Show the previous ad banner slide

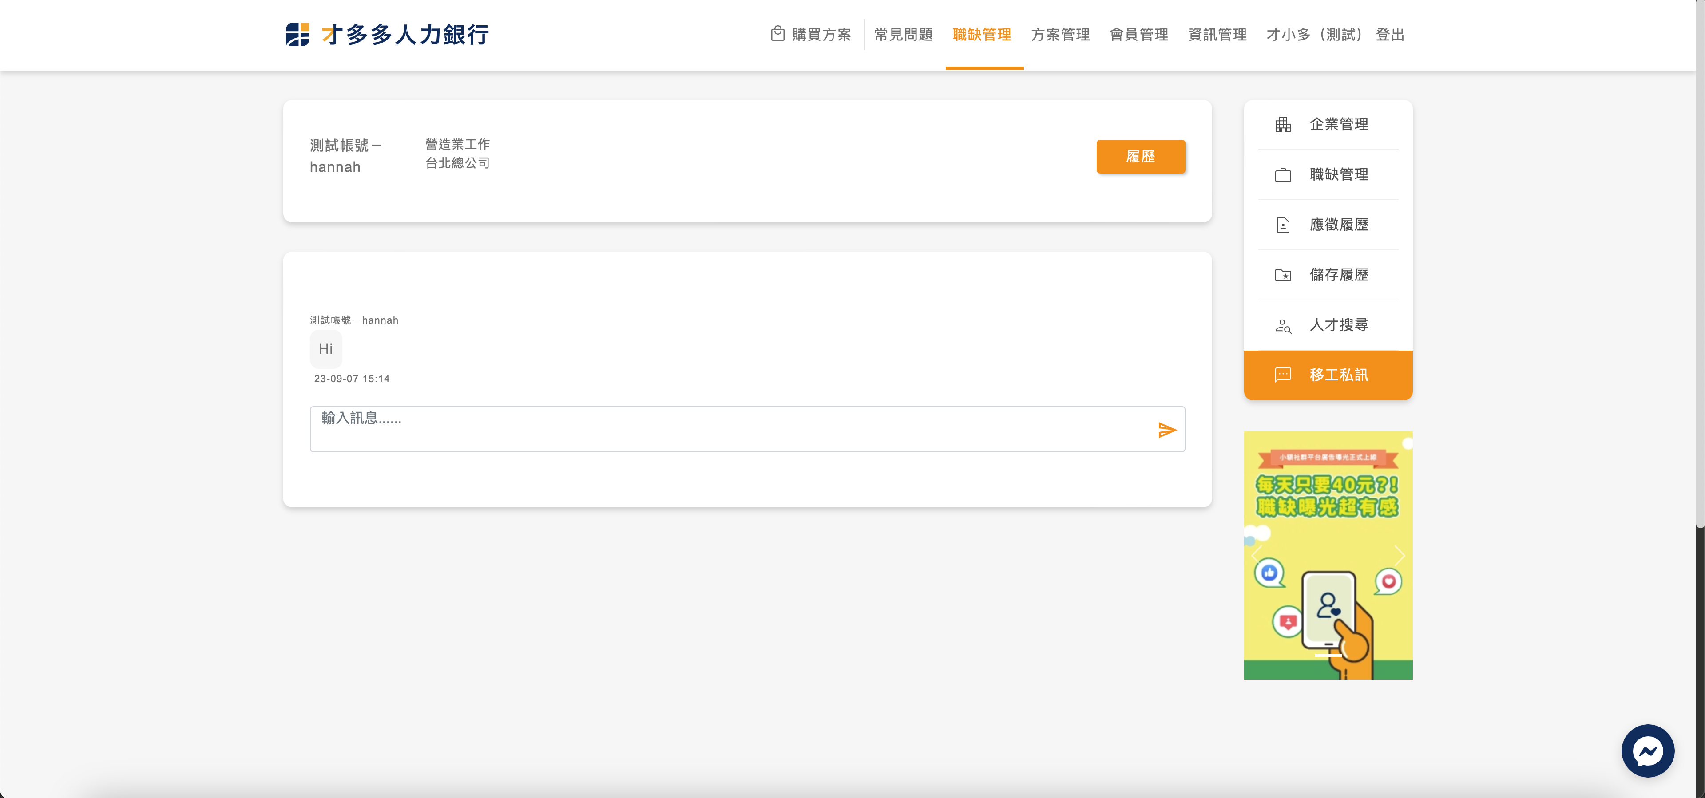coord(1257,556)
